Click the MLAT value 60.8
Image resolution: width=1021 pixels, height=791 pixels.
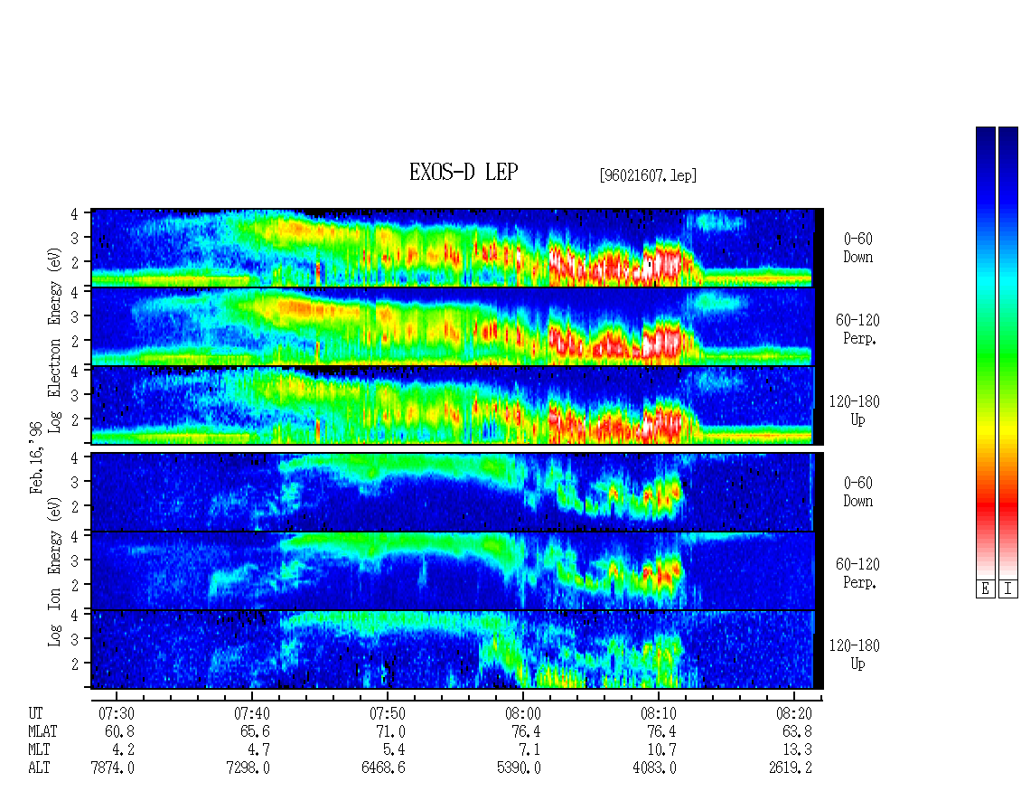(120, 731)
